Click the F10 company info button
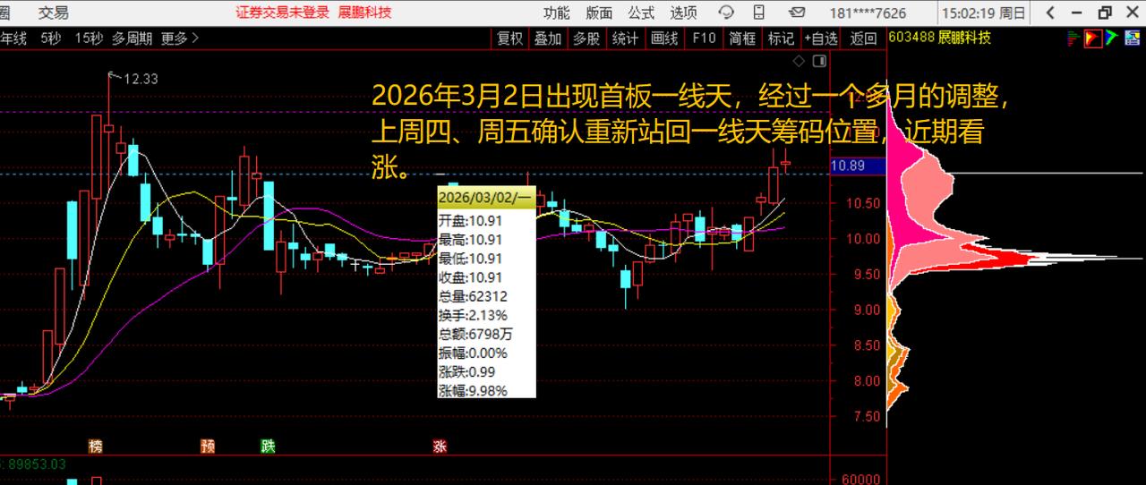 tap(705, 38)
